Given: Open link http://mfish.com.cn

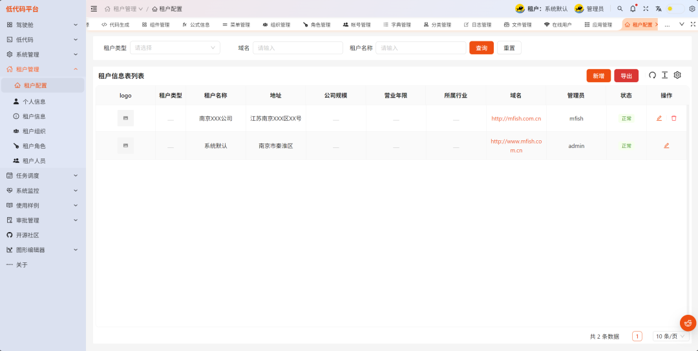Looking at the screenshot, I should [516, 118].
